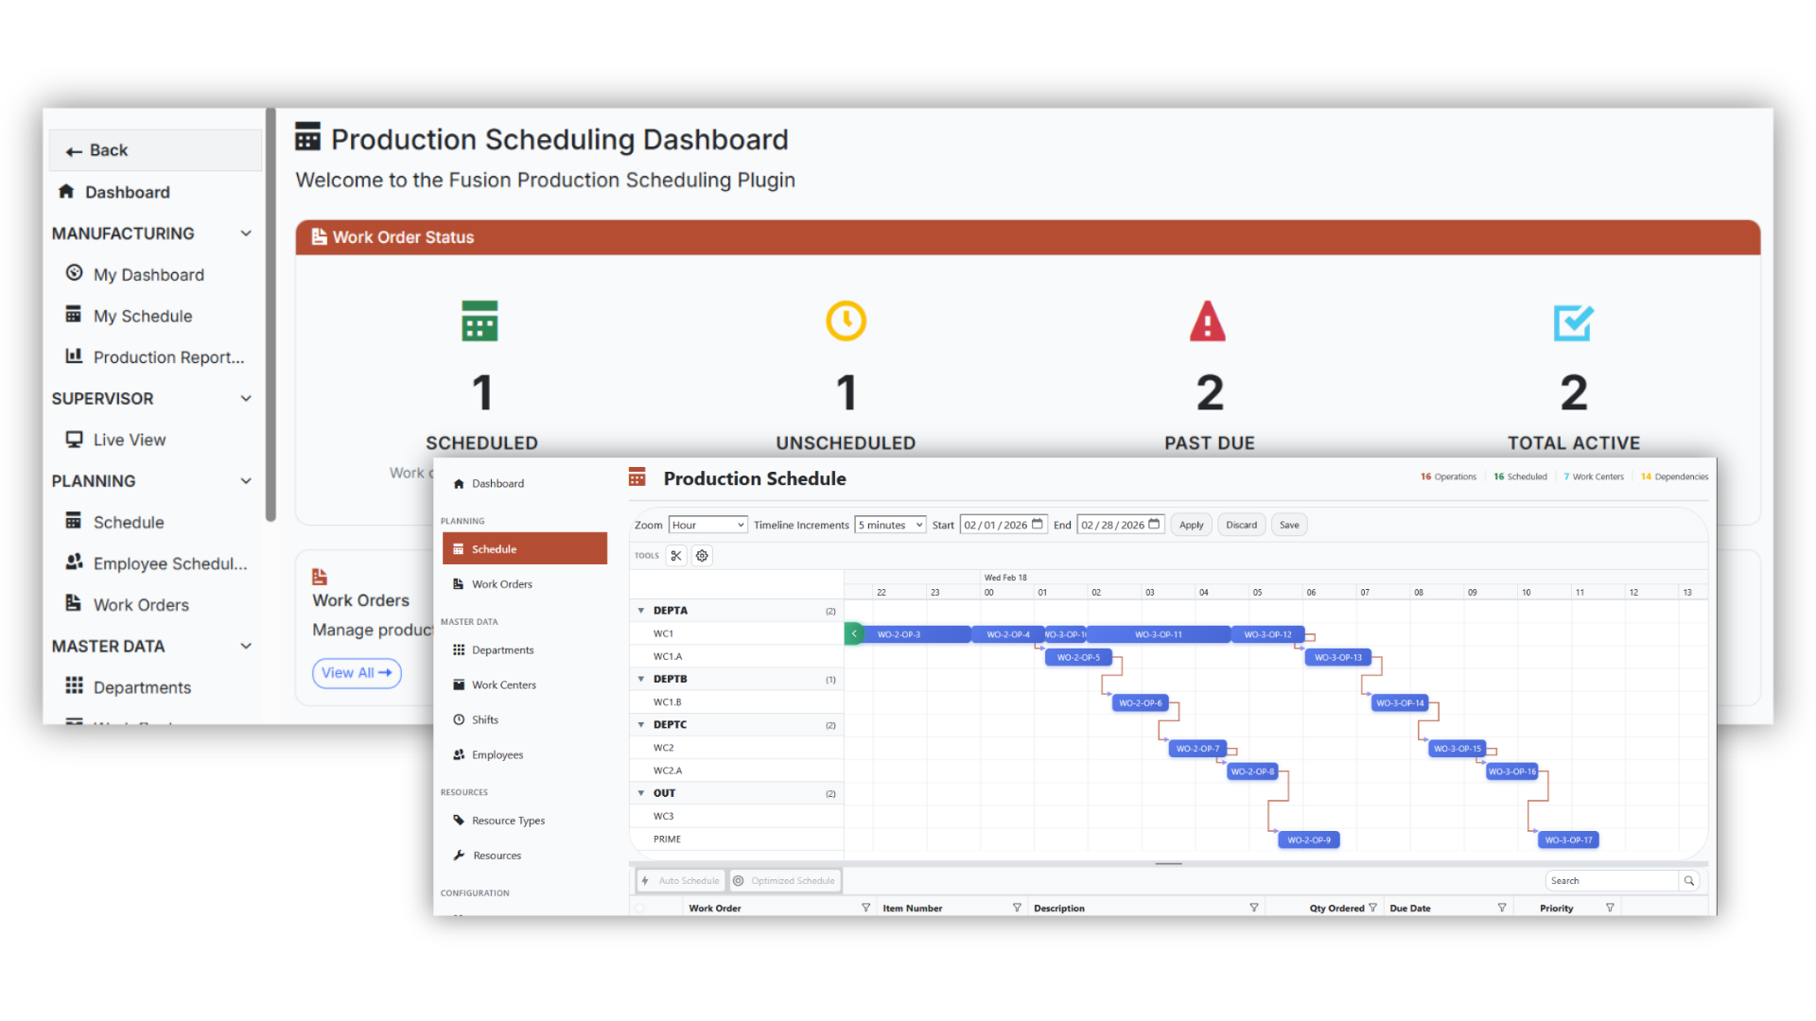Click the View All link
The width and height of the screenshot is (1816, 1021).
(x=357, y=673)
